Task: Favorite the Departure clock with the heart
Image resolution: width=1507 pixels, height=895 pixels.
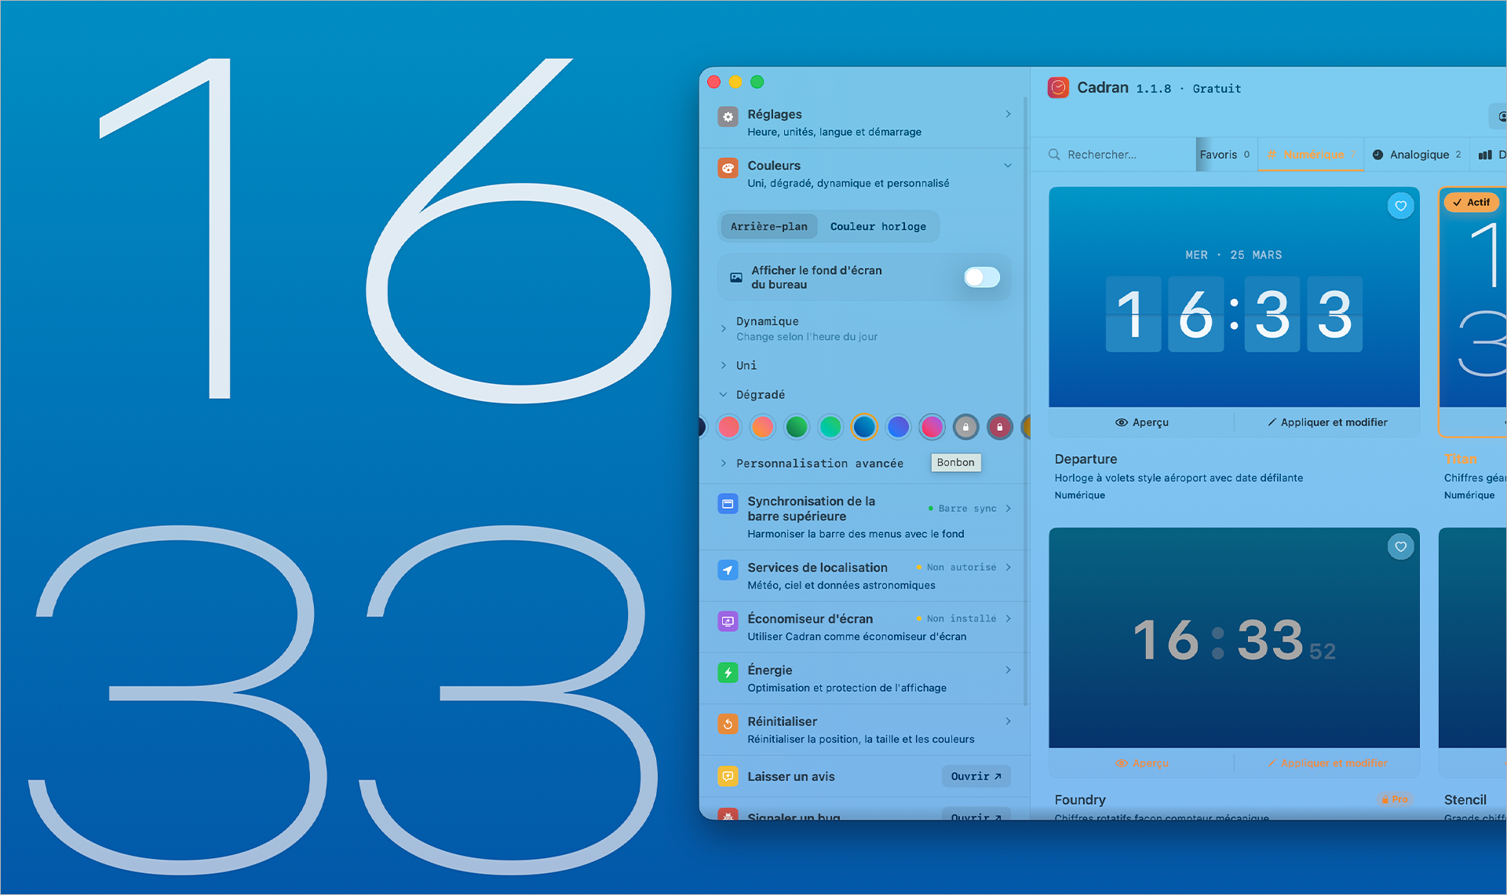Action: click(1401, 205)
